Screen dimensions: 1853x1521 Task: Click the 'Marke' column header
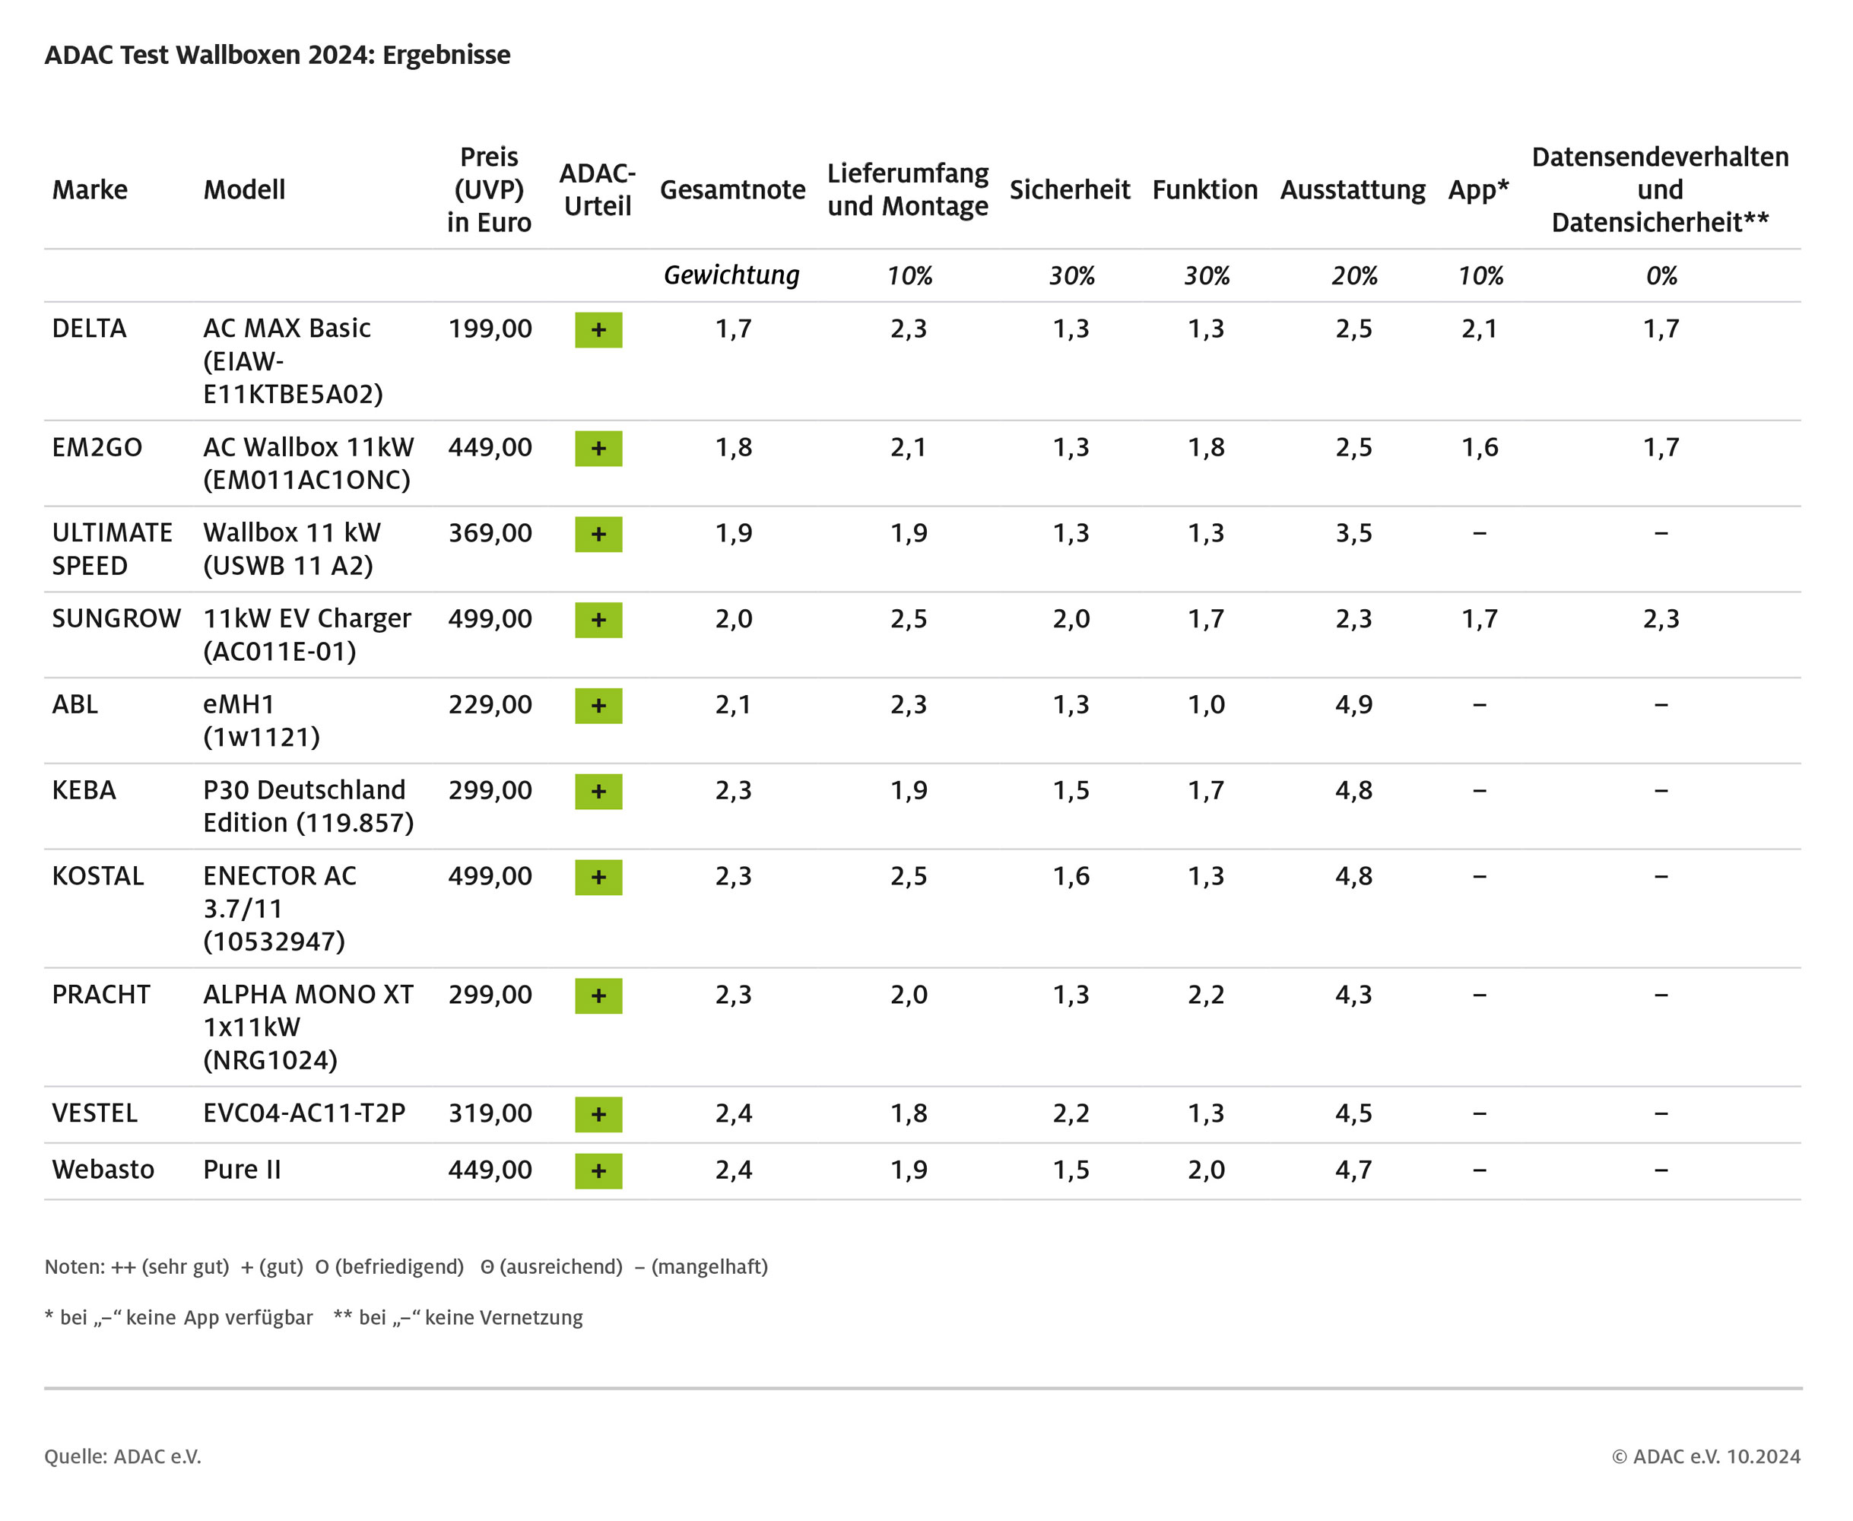90,190
